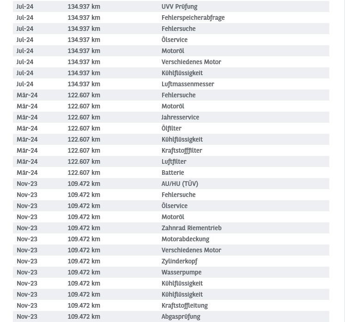This screenshot has height=322, width=345.
Task: Click the AU/HU (TÜV) row
Action: [171, 184]
